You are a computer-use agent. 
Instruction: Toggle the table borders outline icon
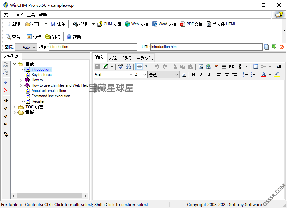click(x=139, y=66)
